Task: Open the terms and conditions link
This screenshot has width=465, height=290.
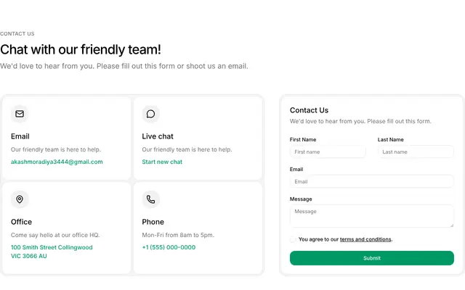Action: [x=365, y=239]
